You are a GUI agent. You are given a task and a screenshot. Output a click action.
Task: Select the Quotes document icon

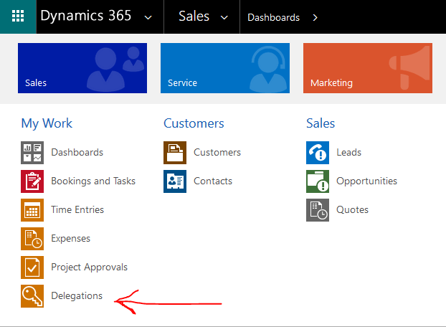318,210
